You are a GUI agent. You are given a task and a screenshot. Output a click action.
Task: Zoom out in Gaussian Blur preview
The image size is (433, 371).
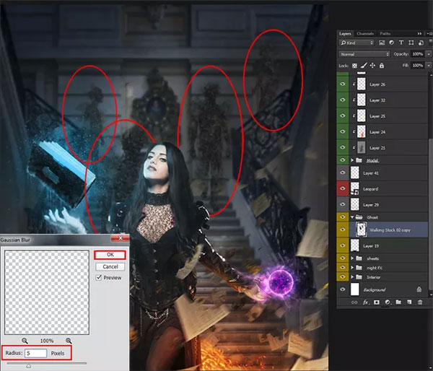pyautogui.click(x=25, y=341)
